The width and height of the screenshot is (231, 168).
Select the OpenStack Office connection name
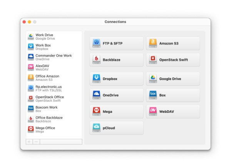click(x=50, y=97)
